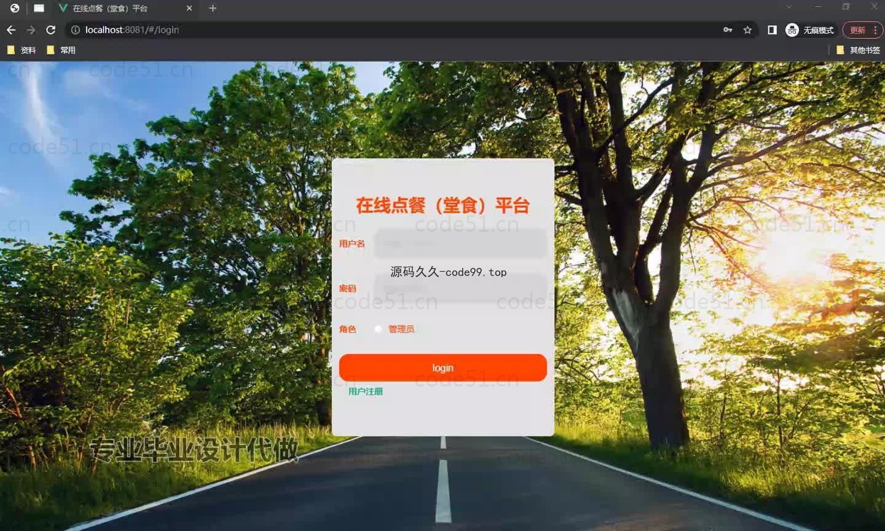Viewport: 885px width, 531px height.
Task: Open the incognito 无痕模式 profile indicator
Action: pos(810,29)
